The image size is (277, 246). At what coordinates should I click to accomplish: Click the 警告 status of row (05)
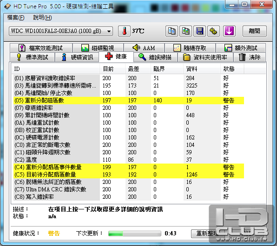229,101
